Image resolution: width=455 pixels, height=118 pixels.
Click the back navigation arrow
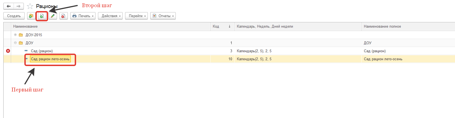9,6
